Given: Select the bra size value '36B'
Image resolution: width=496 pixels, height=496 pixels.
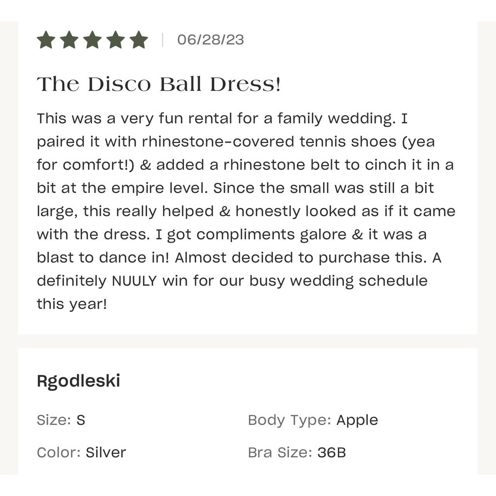Looking at the screenshot, I should click(332, 452).
